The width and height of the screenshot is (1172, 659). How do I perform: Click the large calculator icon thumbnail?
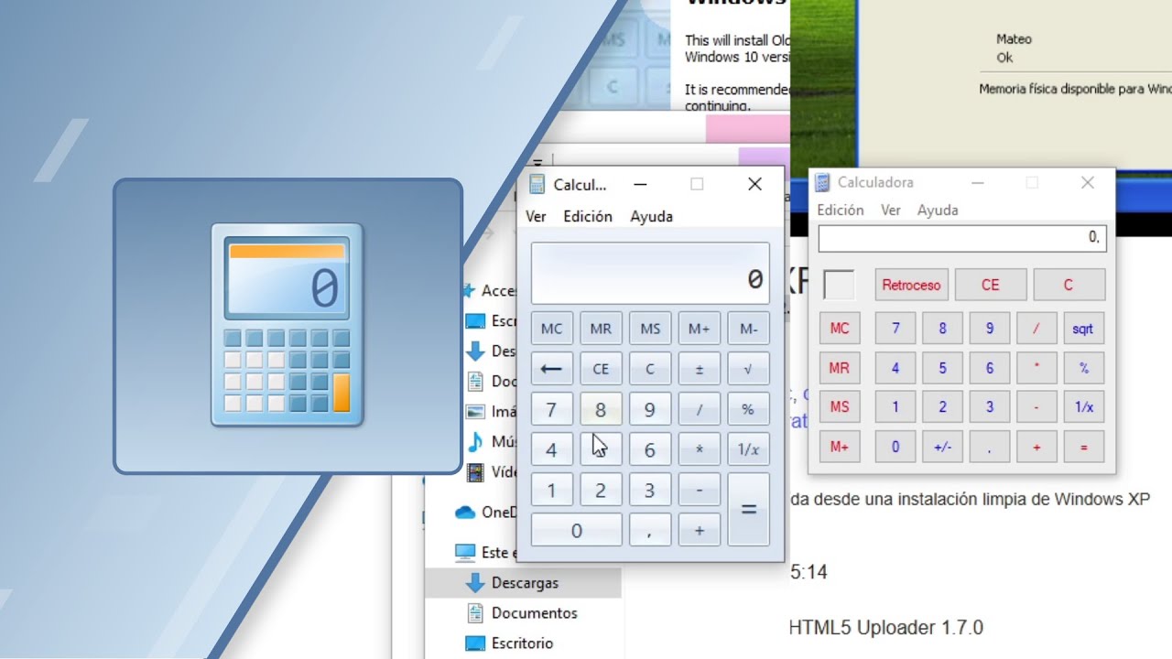288,326
